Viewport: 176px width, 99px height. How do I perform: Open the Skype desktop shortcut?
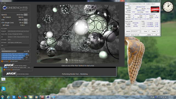[3, 89]
